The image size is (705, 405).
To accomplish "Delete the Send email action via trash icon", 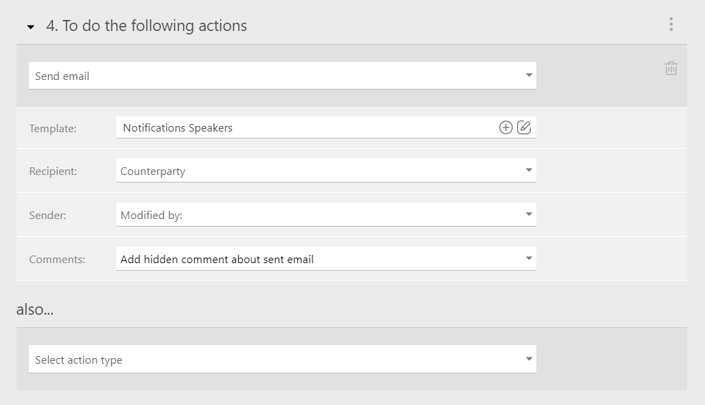I will pos(671,68).
